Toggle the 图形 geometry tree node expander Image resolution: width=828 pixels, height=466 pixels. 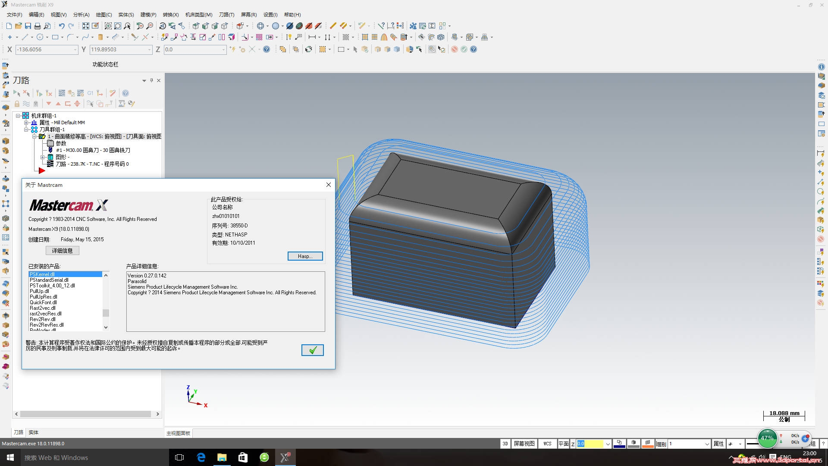[x=43, y=157]
